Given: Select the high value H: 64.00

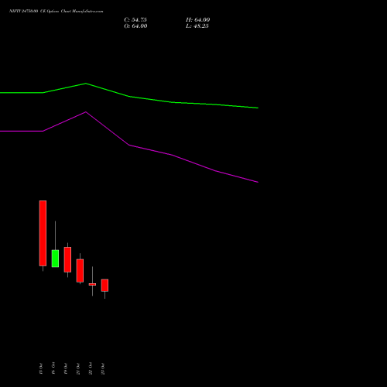Looking at the screenshot, I should (x=198, y=20).
